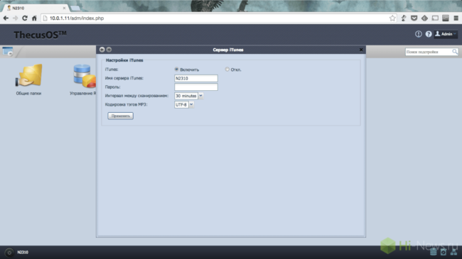Select the Включить radio button

(176, 70)
